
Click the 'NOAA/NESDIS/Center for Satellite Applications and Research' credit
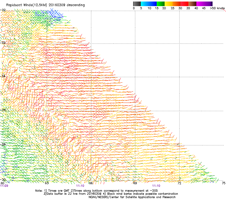click(x=132, y=197)
